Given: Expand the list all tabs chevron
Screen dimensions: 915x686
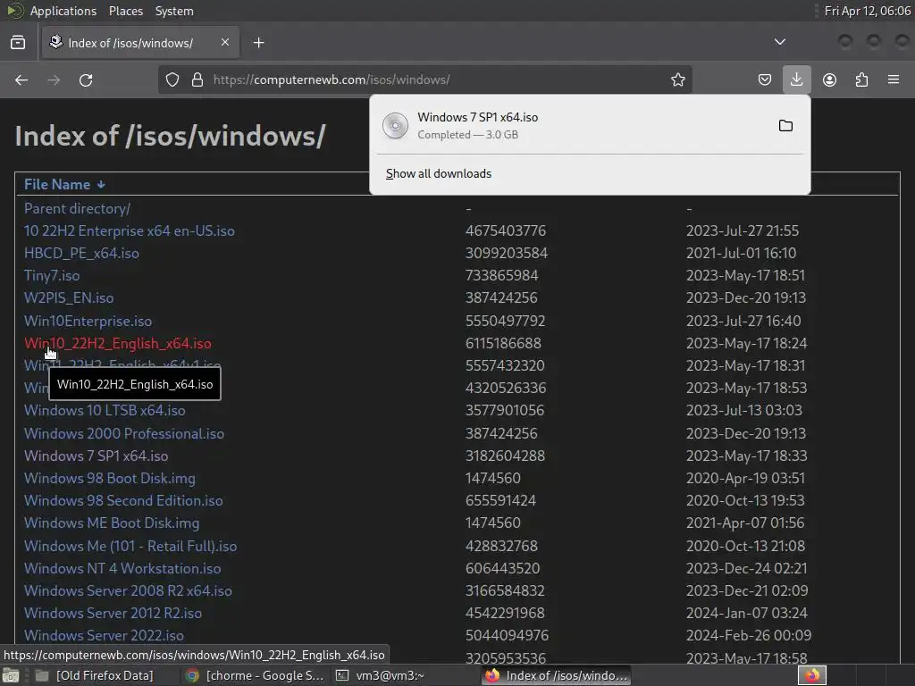Looking at the screenshot, I should tap(779, 42).
